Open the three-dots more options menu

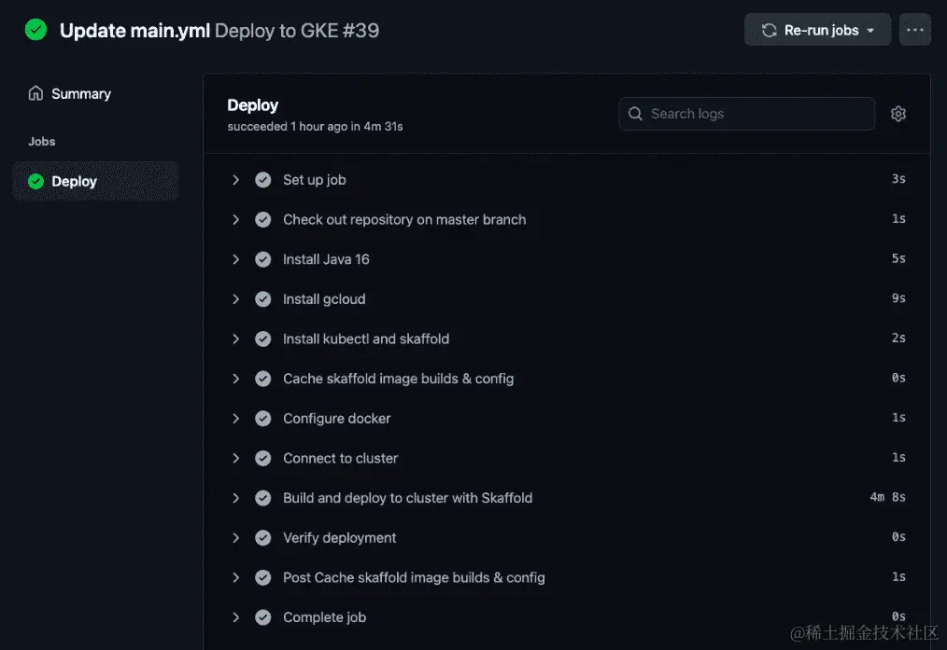coord(914,30)
